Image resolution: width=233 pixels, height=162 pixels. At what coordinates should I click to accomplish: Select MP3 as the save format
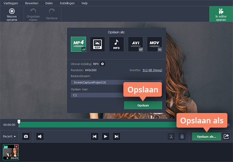point(116,44)
